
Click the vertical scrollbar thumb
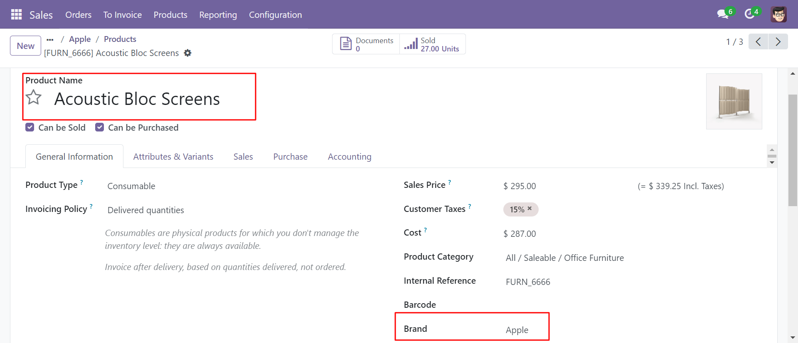tap(793, 150)
